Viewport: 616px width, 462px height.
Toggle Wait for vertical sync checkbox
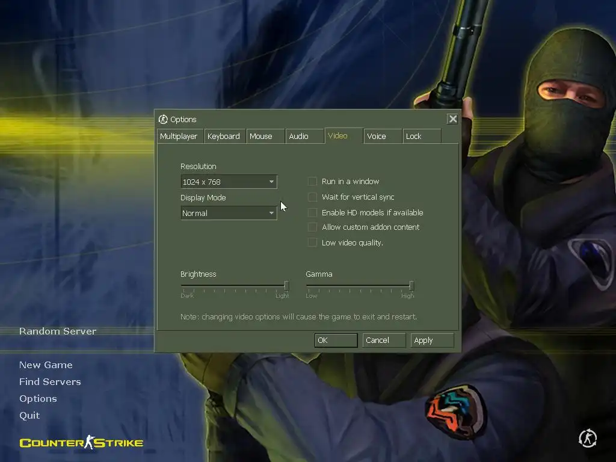point(312,197)
